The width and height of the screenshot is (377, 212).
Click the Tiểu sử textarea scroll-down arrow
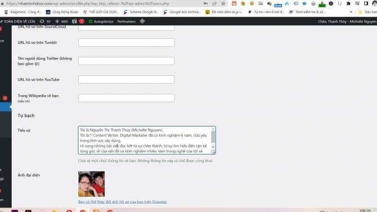pos(213,147)
